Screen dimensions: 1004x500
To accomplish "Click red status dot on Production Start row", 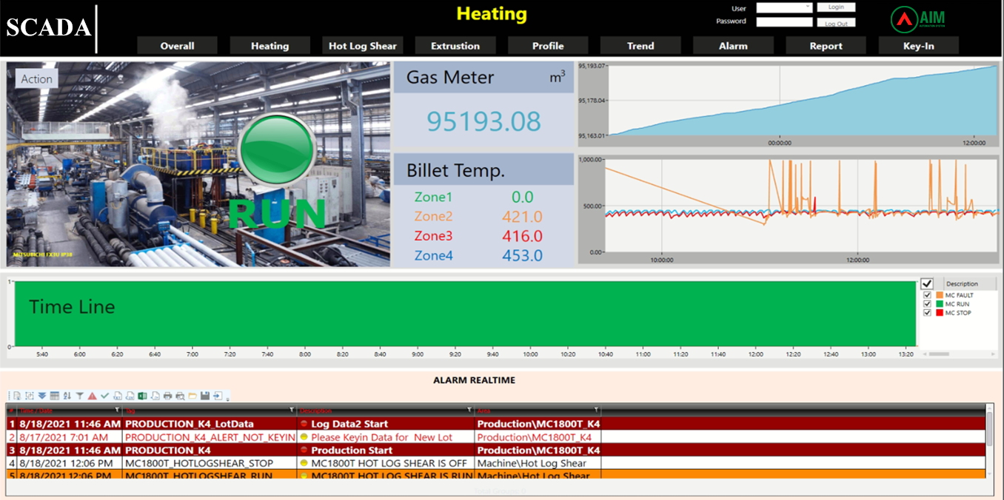I will 304,450.
